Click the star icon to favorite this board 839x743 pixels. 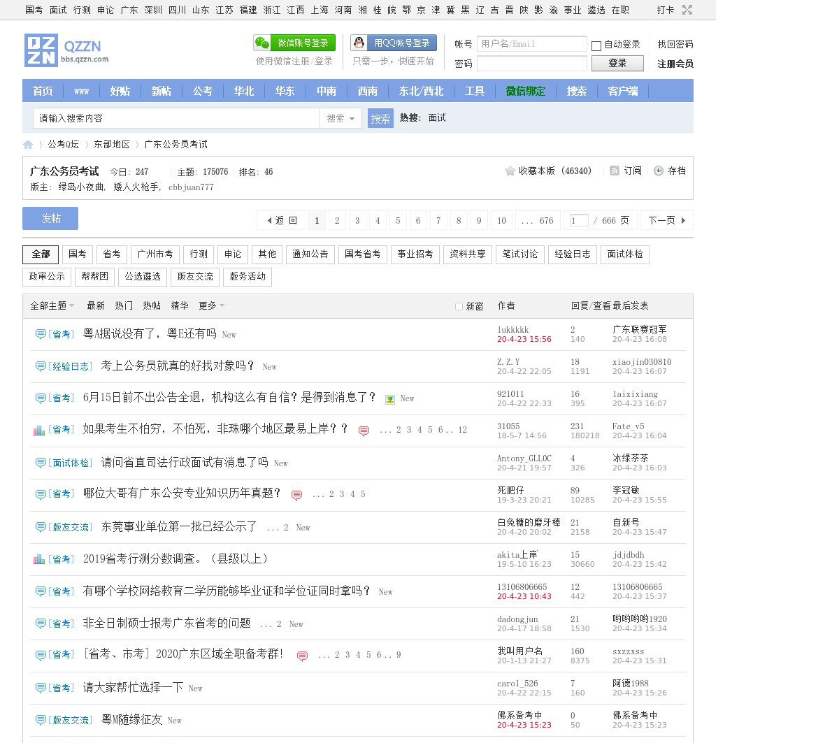(x=510, y=171)
